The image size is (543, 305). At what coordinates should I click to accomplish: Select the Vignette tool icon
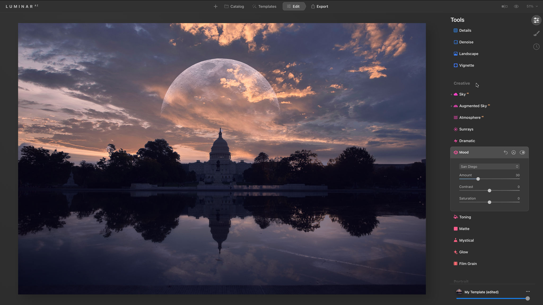456,65
